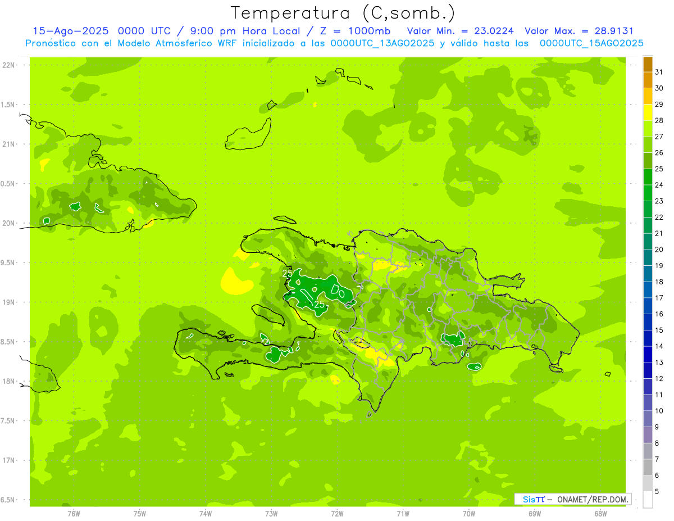The image size is (674, 521).
Task: Click the green legend swatch between 24 and 25
Action: [648, 177]
